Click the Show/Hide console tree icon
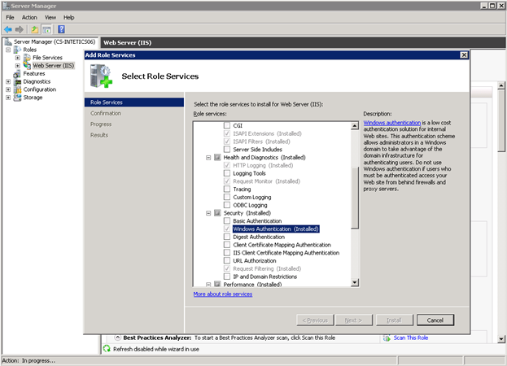The height and width of the screenshot is (366, 507). coord(48,28)
